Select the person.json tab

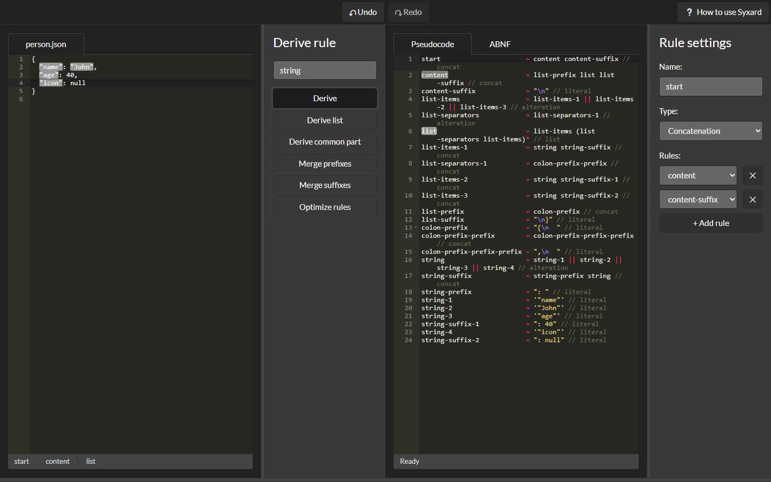point(46,44)
